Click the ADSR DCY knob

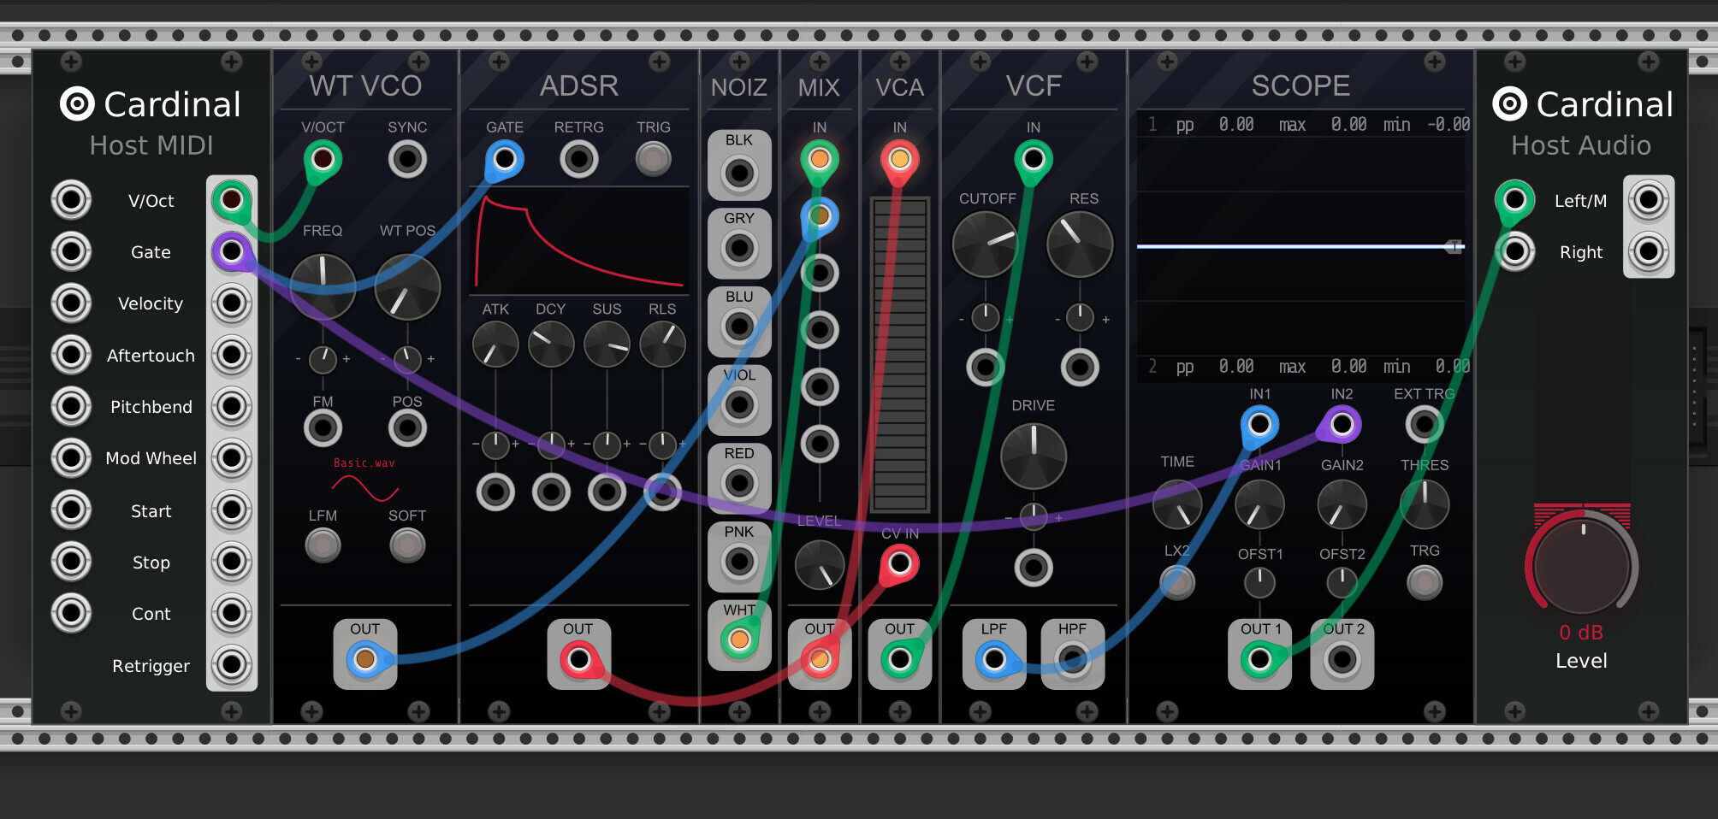point(551,345)
